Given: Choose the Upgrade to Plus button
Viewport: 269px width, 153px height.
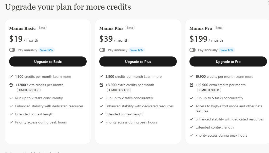Looking at the screenshot, I should (x=138, y=62).
